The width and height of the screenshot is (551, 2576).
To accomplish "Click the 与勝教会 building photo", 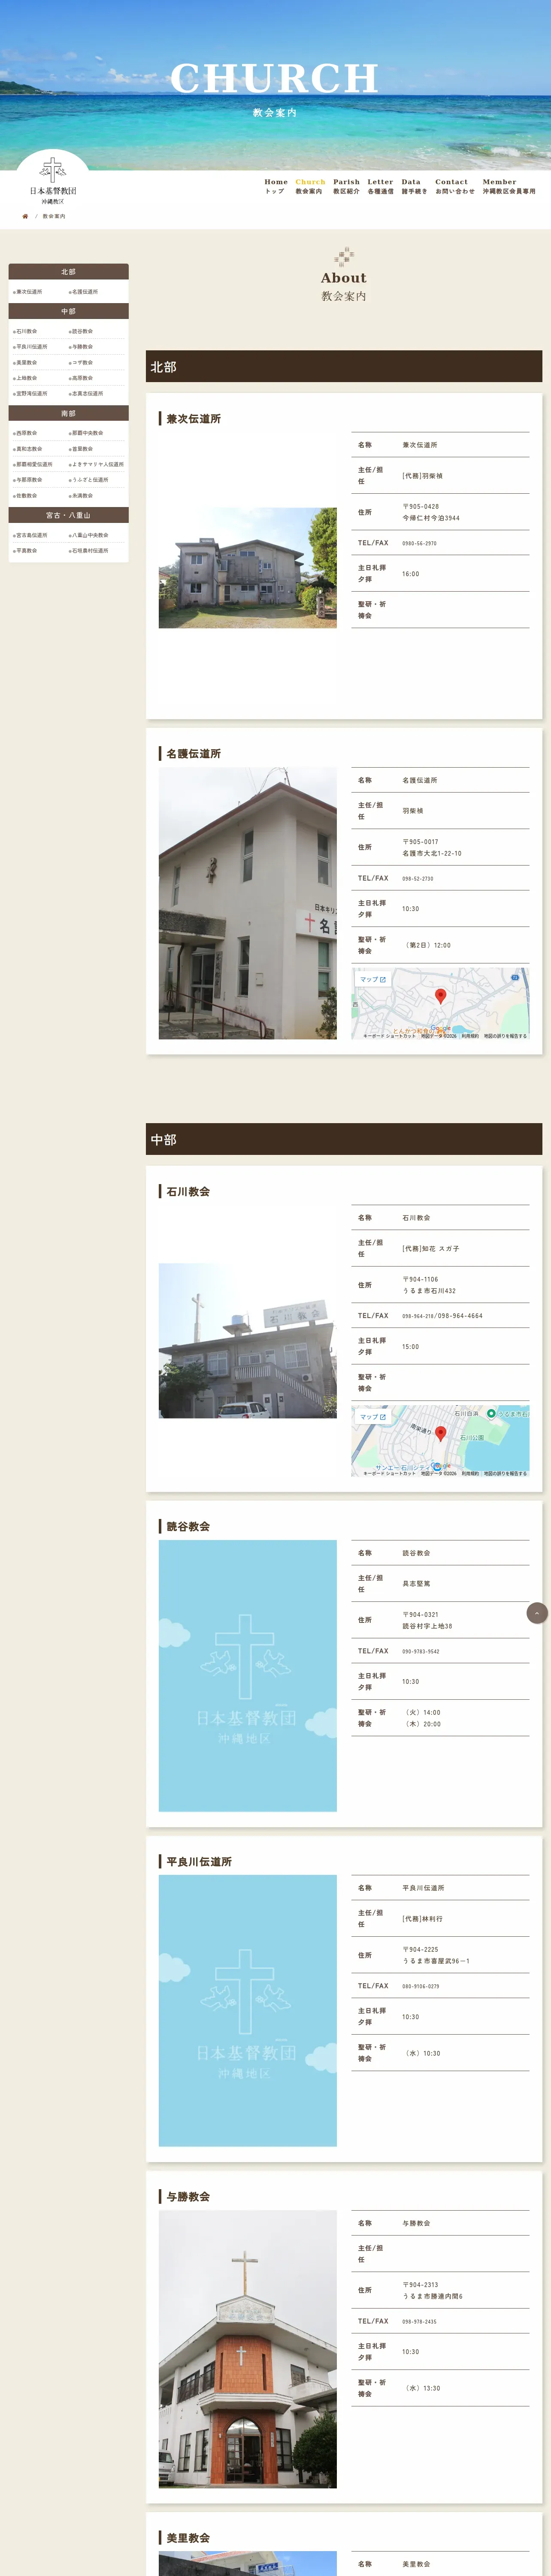I will [247, 2349].
